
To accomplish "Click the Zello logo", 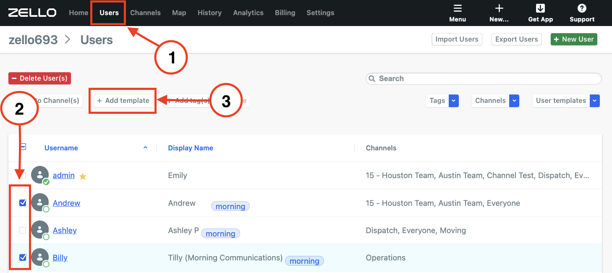I will tap(32, 13).
